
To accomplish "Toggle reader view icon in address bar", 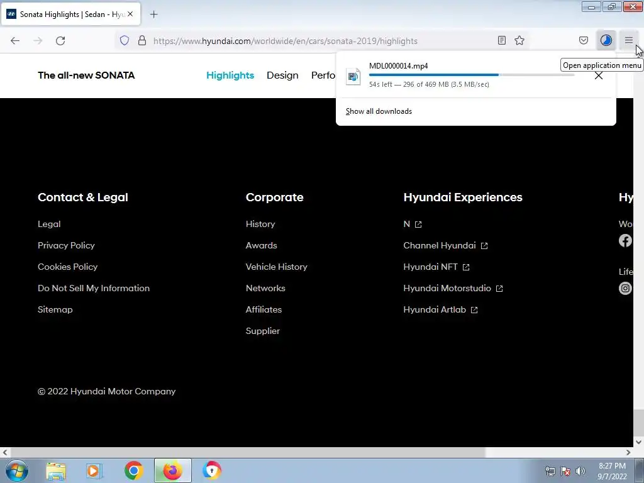I will [x=501, y=40].
